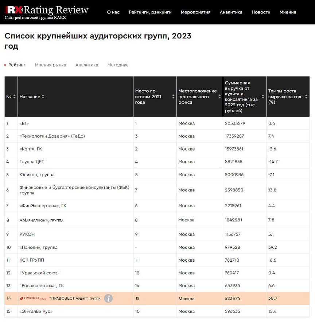Sort by Темпы роста выручки arrows

coord(307,97)
